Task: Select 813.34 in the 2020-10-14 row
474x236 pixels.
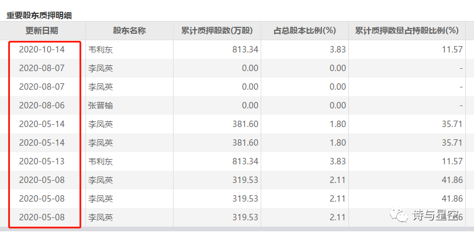Action: pos(244,50)
